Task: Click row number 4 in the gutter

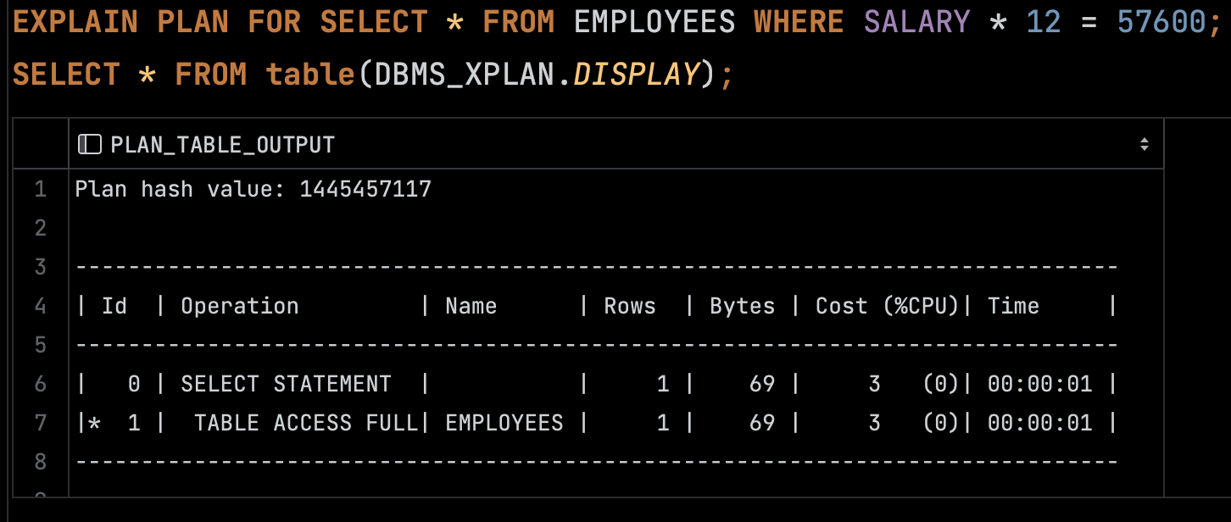Action: click(x=40, y=306)
